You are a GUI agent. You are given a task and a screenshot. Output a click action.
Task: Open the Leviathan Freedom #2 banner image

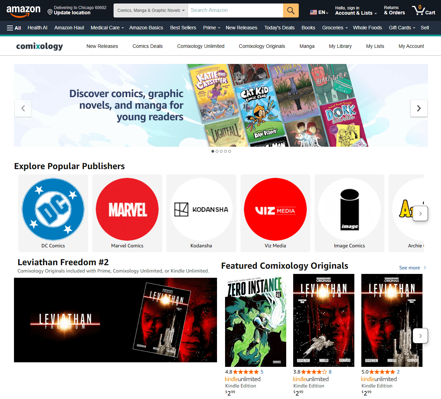click(115, 320)
